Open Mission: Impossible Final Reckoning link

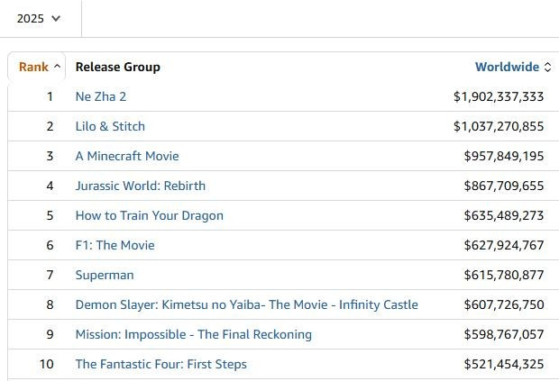(x=194, y=334)
